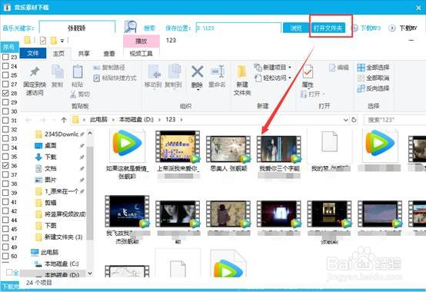This screenshot has width=426, height=292.
Task: Uncheck the checkbox for row 28
Action: click(5, 93)
